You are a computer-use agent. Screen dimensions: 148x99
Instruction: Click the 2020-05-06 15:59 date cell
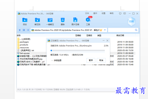(x=125, y=50)
